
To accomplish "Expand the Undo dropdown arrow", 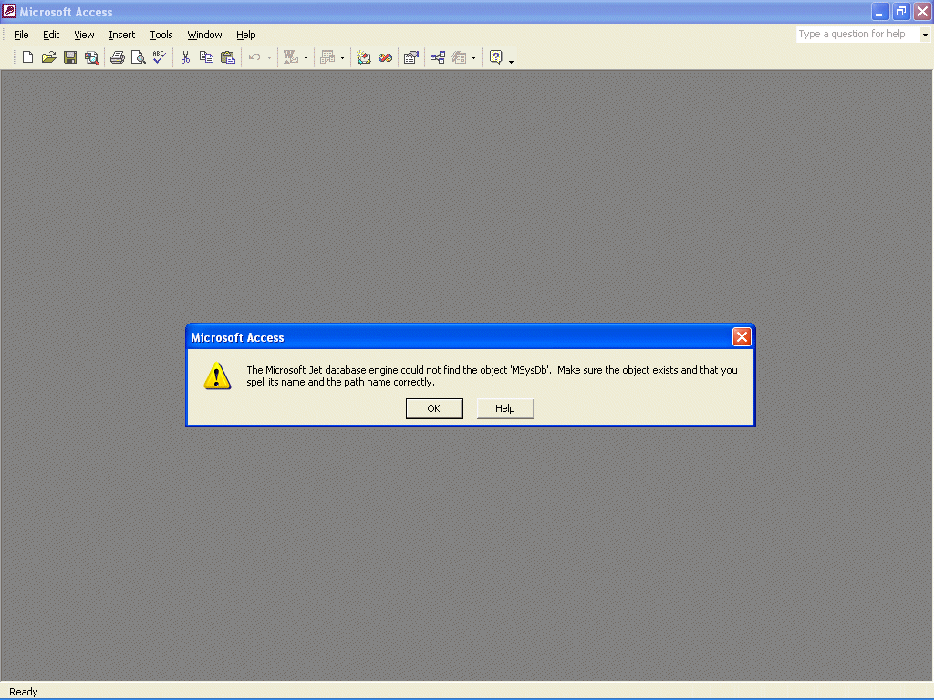I will [269, 57].
